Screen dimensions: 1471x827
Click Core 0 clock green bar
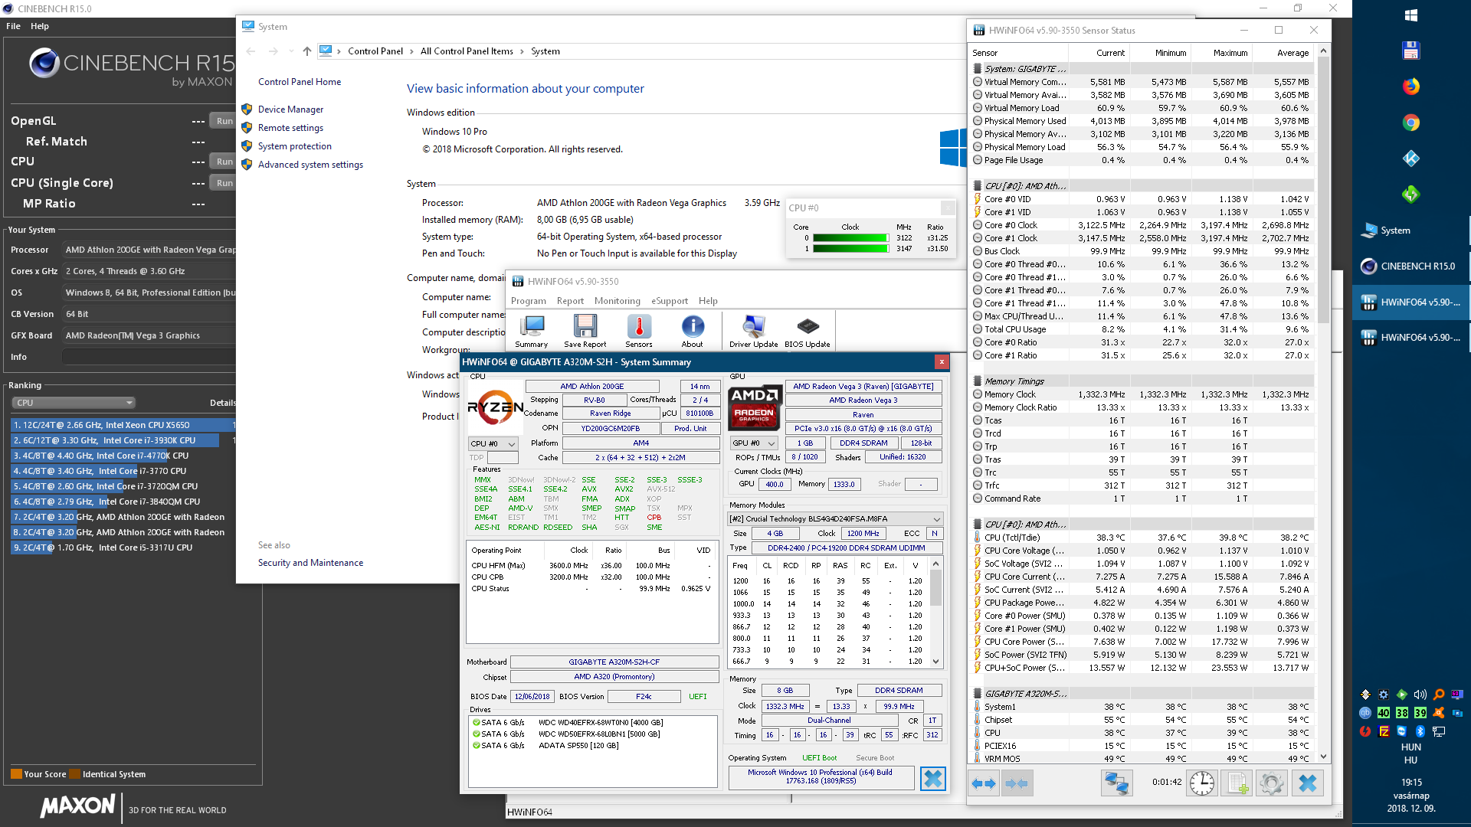(x=850, y=238)
